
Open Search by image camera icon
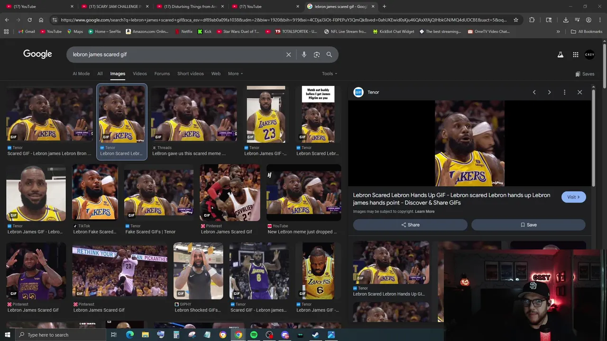point(317,54)
